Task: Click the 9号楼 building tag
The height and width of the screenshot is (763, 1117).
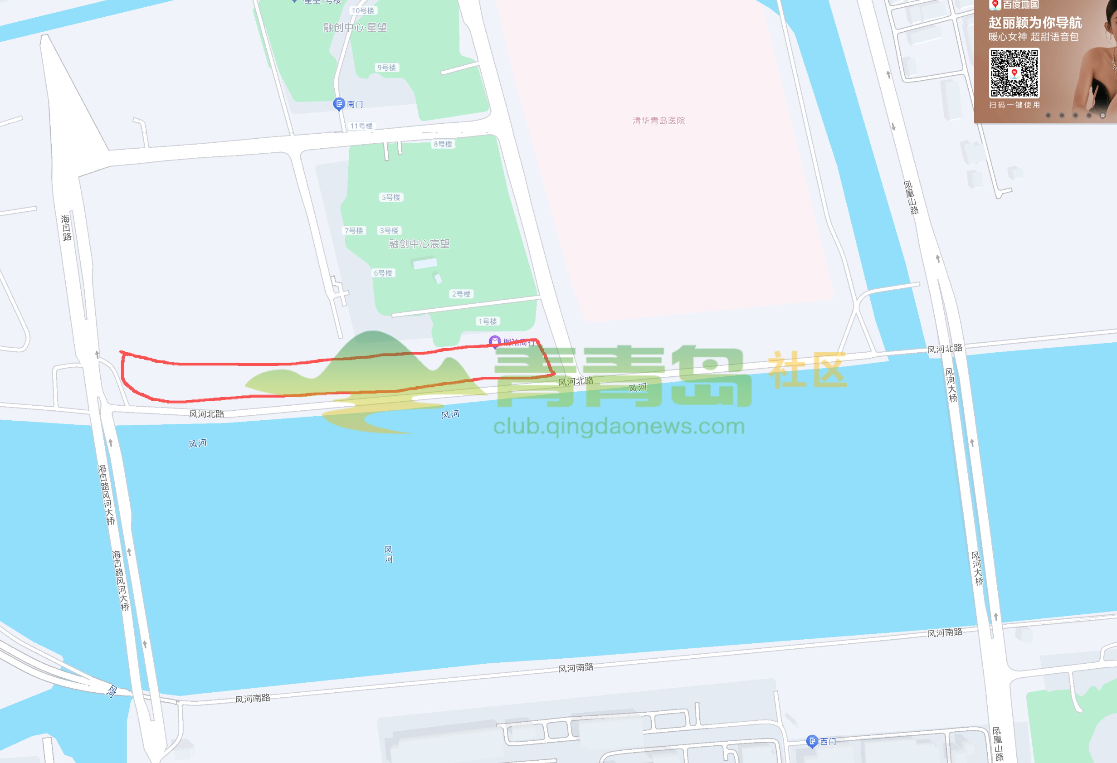Action: 386,68
